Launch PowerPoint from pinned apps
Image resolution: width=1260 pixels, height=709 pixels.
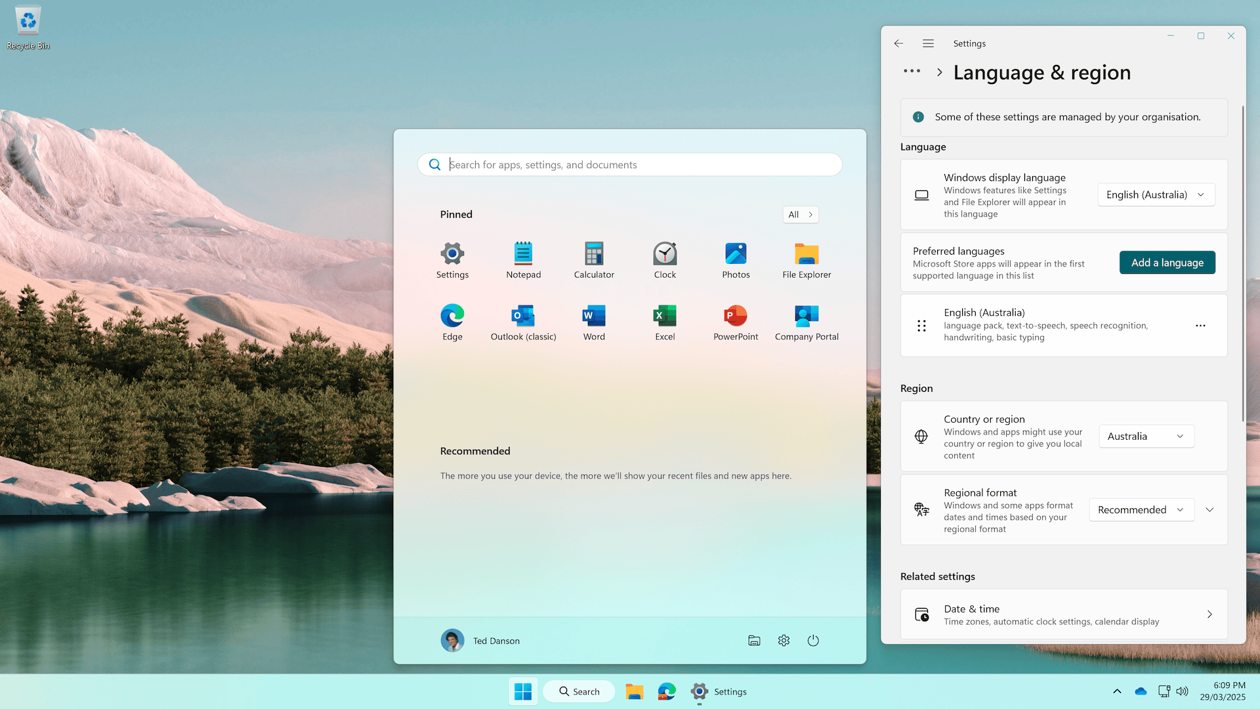tap(736, 322)
